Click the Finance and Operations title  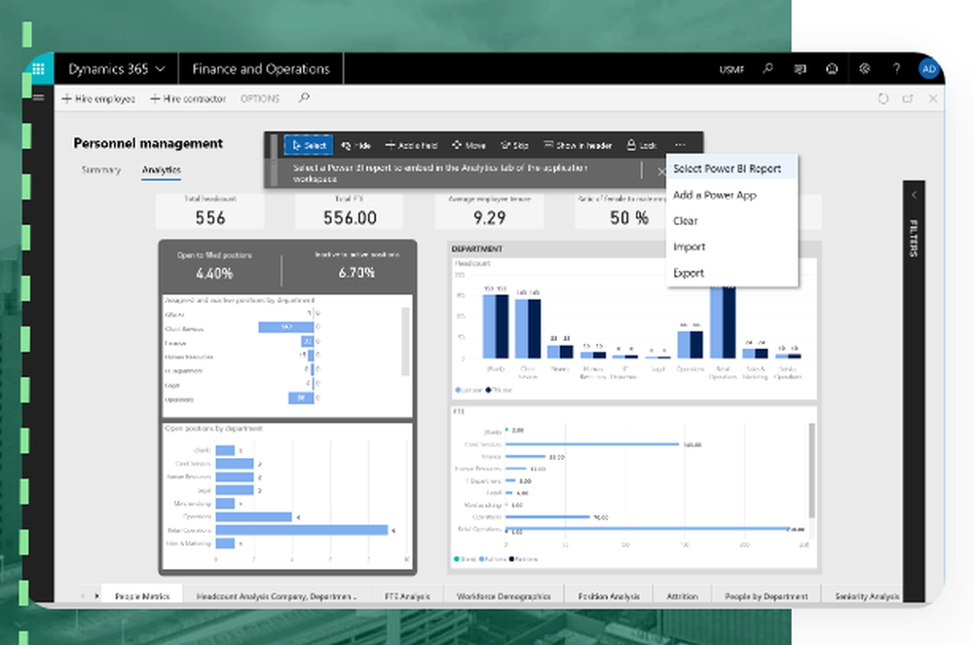click(261, 69)
